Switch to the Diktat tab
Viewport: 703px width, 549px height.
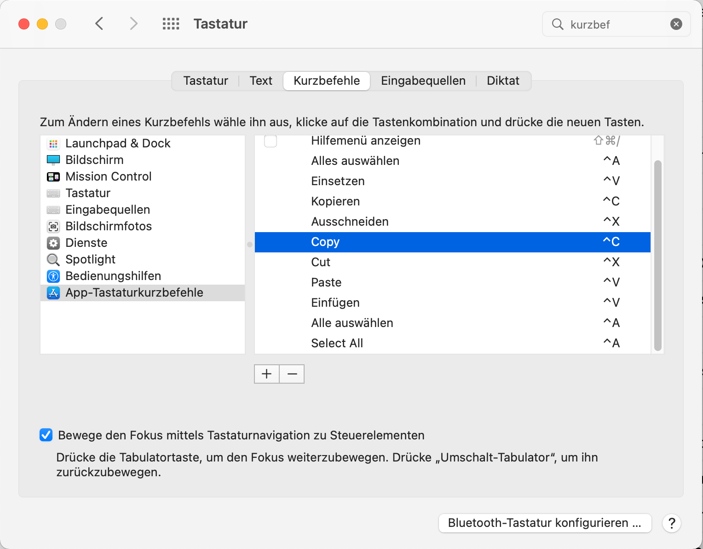click(x=503, y=81)
